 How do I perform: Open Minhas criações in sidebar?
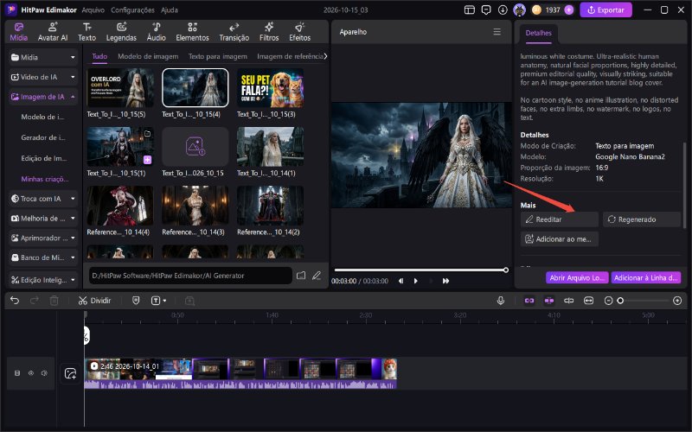(45, 179)
